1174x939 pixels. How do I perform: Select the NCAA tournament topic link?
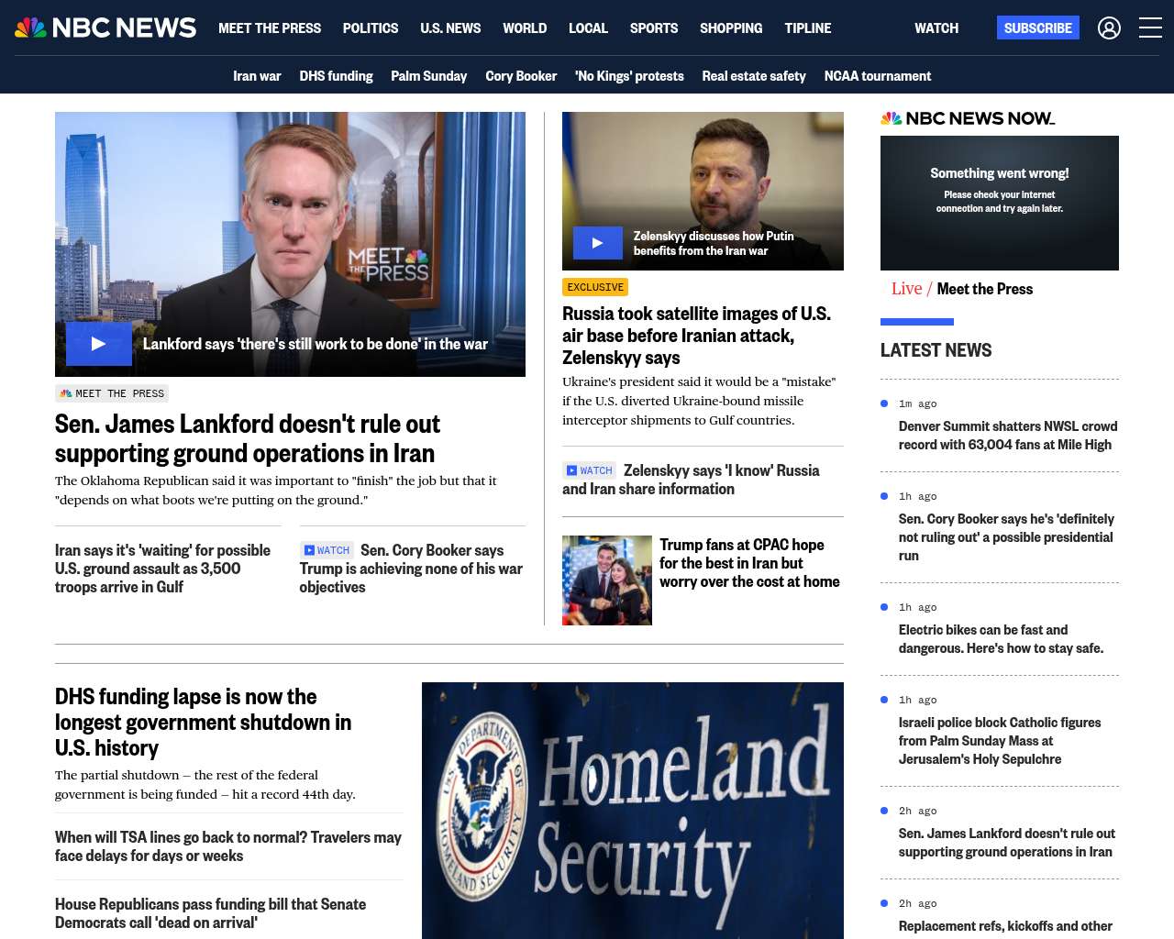point(878,76)
